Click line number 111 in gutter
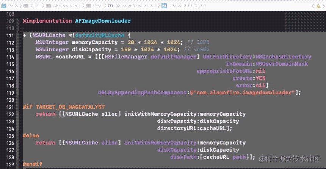 (x=10, y=35)
